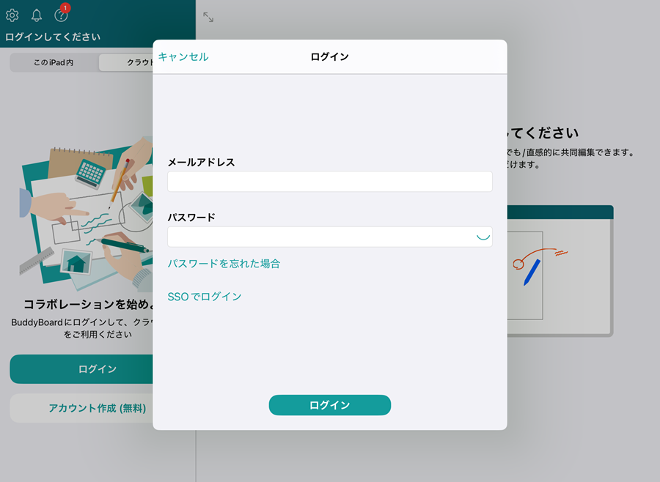The height and width of the screenshot is (482, 660).
Task: Click the whiteboard preview image
Action: click(559, 271)
